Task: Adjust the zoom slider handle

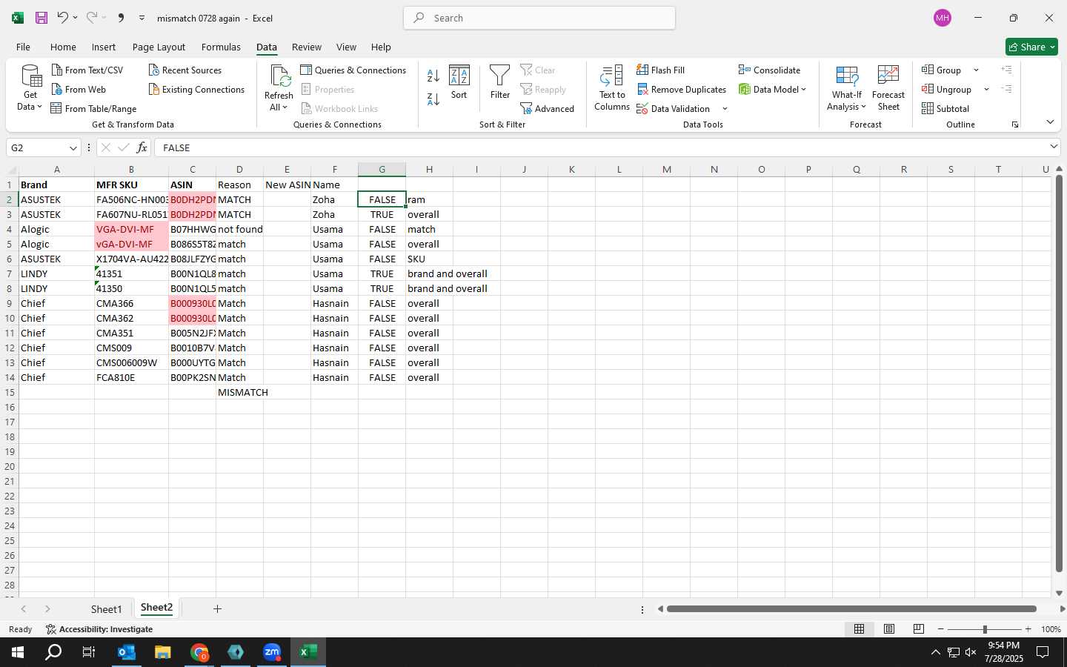Action: click(985, 629)
